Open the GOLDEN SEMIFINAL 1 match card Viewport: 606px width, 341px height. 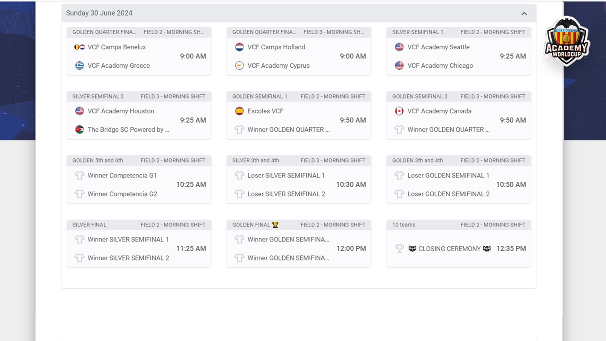(x=299, y=115)
